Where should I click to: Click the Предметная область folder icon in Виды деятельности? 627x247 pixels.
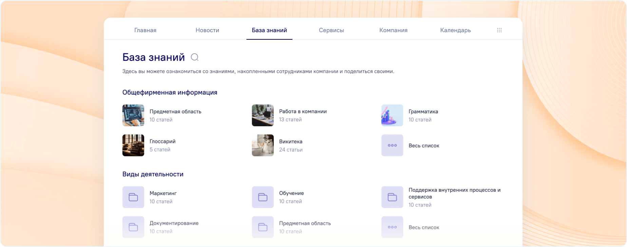(263, 227)
